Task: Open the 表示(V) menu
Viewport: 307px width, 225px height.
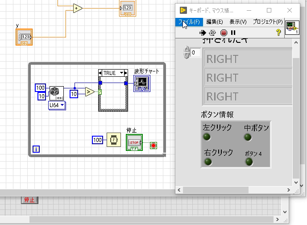Action: (238, 21)
